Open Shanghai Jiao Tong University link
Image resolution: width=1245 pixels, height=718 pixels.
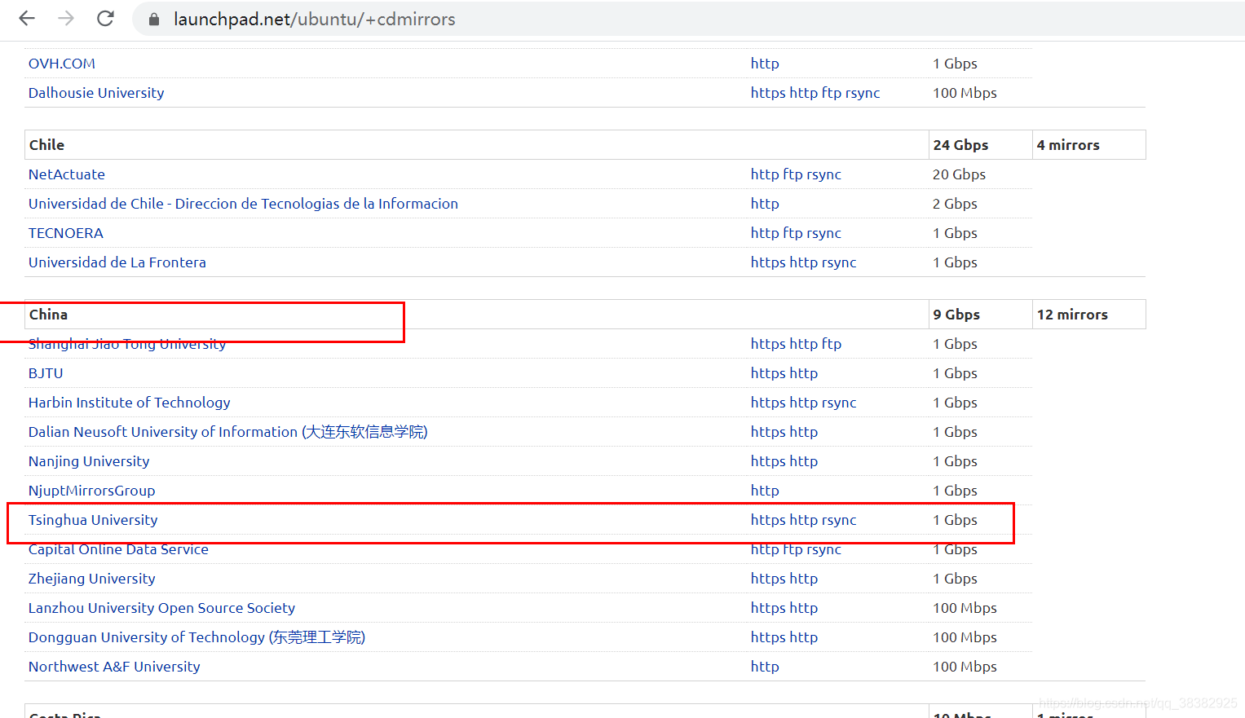coord(127,344)
